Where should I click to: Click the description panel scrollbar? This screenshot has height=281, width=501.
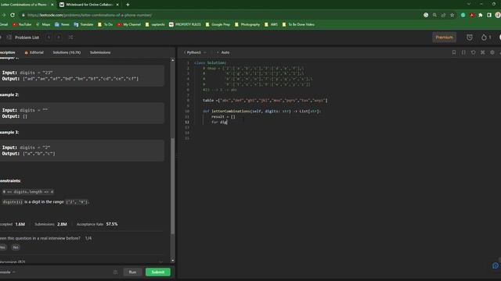click(x=172, y=187)
